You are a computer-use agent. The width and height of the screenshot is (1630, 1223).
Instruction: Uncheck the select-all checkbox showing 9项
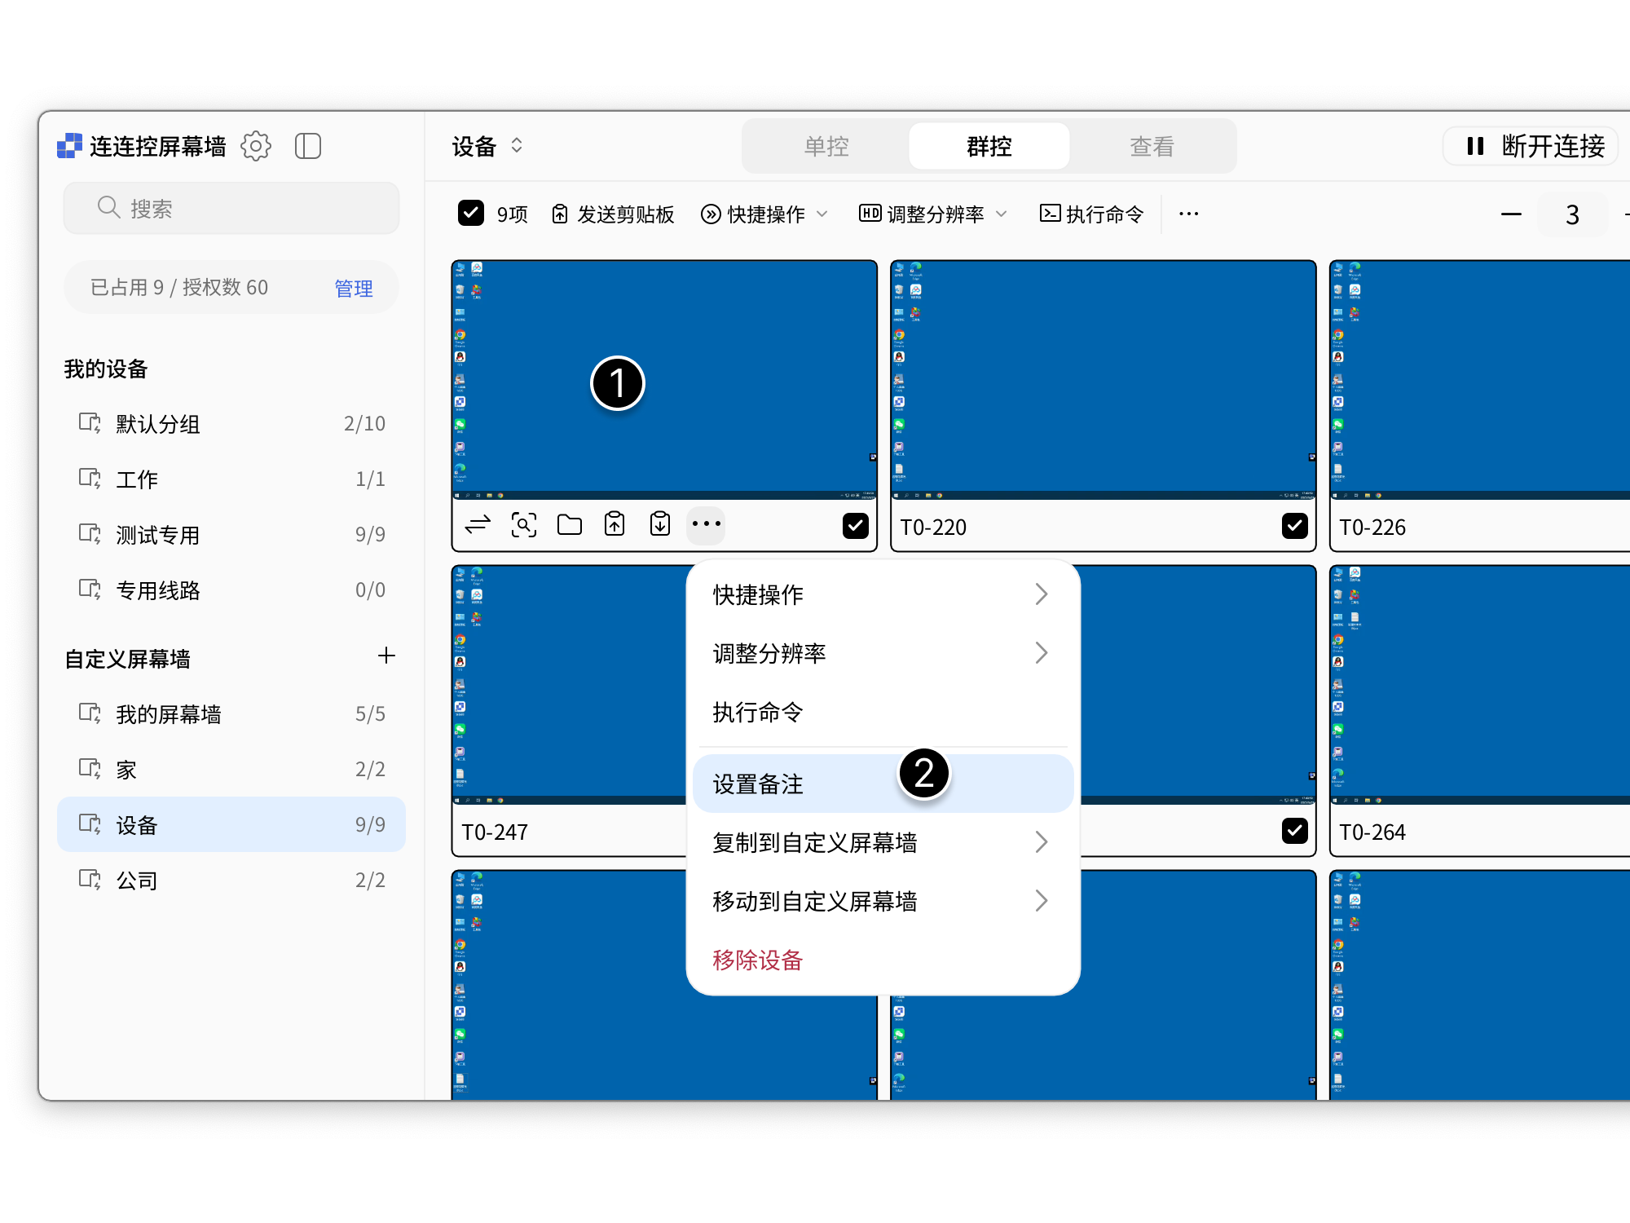[x=471, y=213]
